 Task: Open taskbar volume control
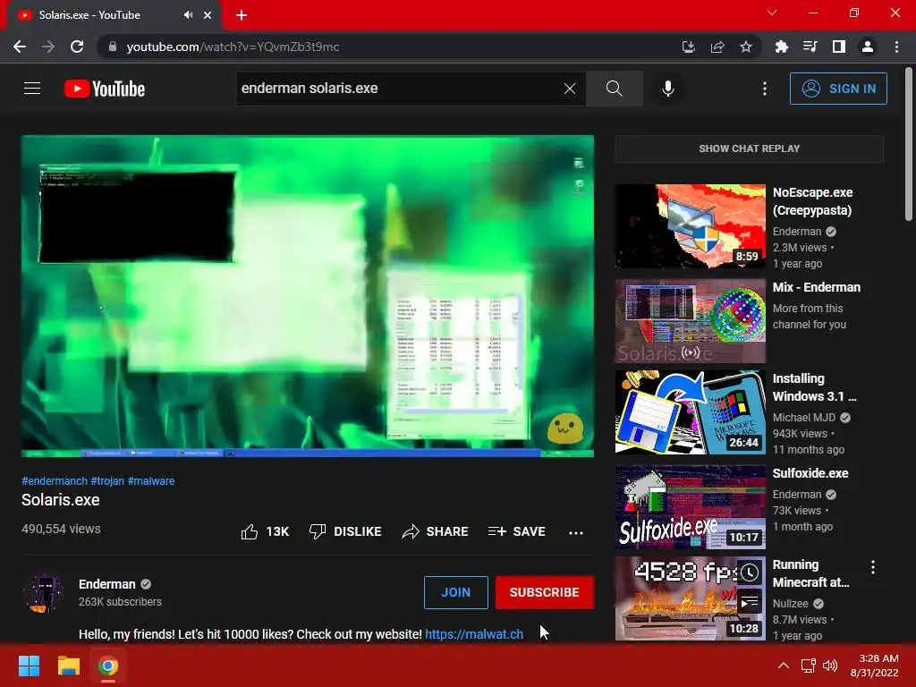(829, 666)
